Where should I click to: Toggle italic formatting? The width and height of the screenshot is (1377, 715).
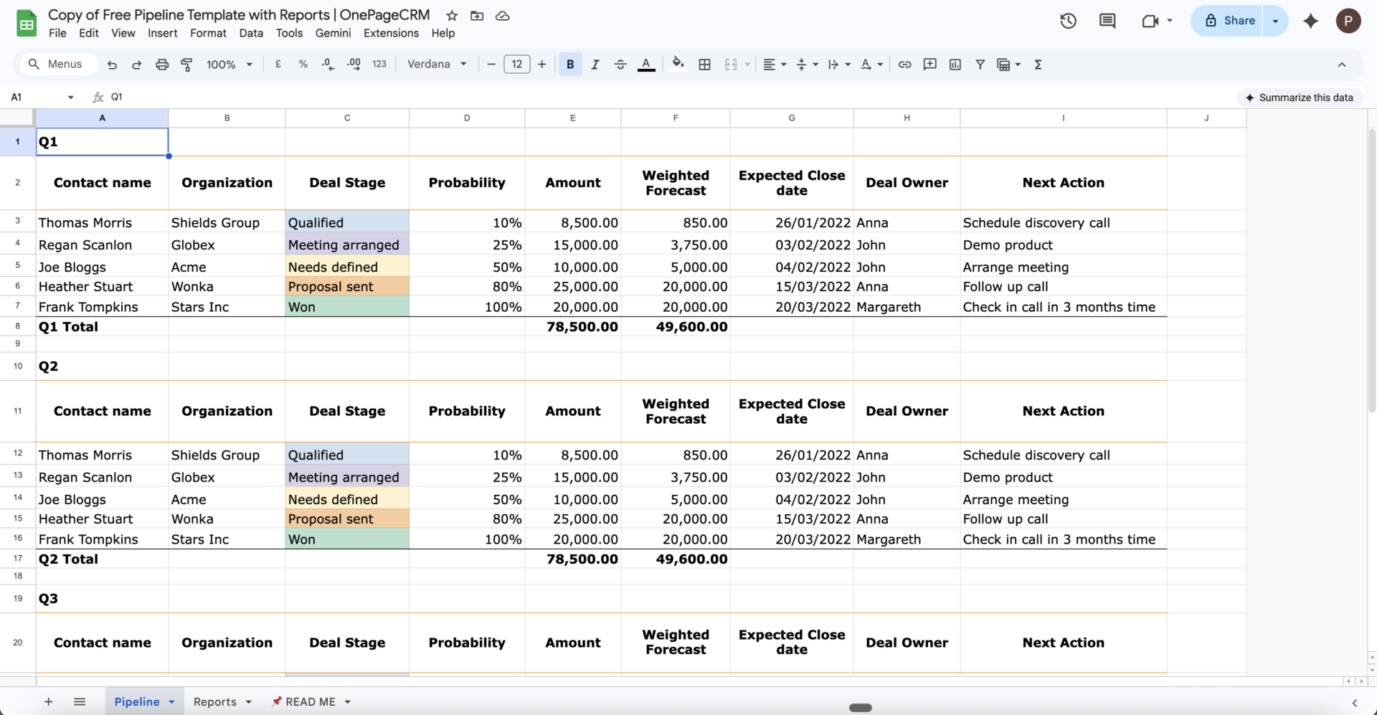tap(595, 65)
